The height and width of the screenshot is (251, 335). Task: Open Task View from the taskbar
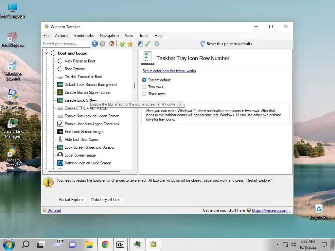click(x=41, y=244)
